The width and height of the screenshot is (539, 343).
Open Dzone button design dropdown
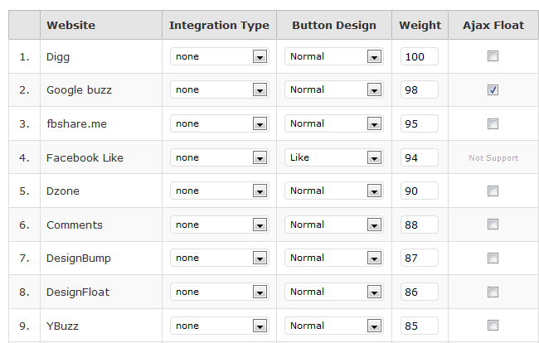(x=334, y=191)
